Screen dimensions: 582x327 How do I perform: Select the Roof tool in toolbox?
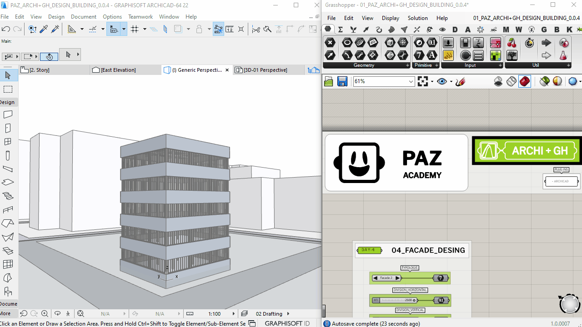click(8, 223)
